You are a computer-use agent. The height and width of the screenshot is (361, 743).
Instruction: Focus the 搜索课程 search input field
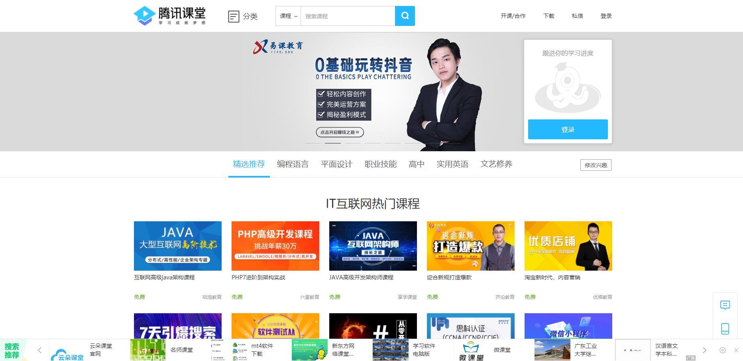pyautogui.click(x=348, y=16)
